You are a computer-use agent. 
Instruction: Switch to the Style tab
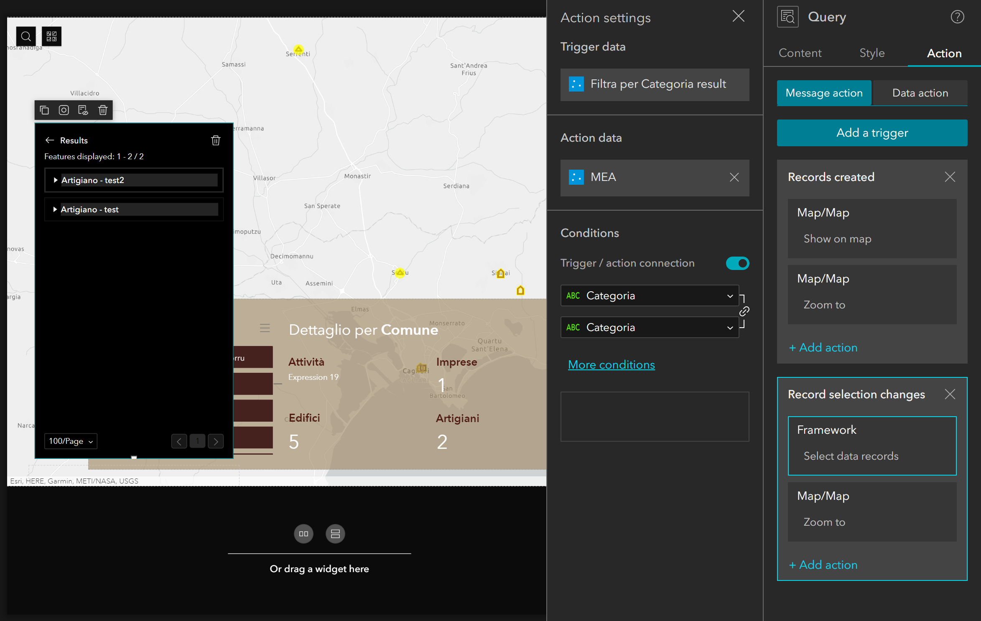(872, 53)
